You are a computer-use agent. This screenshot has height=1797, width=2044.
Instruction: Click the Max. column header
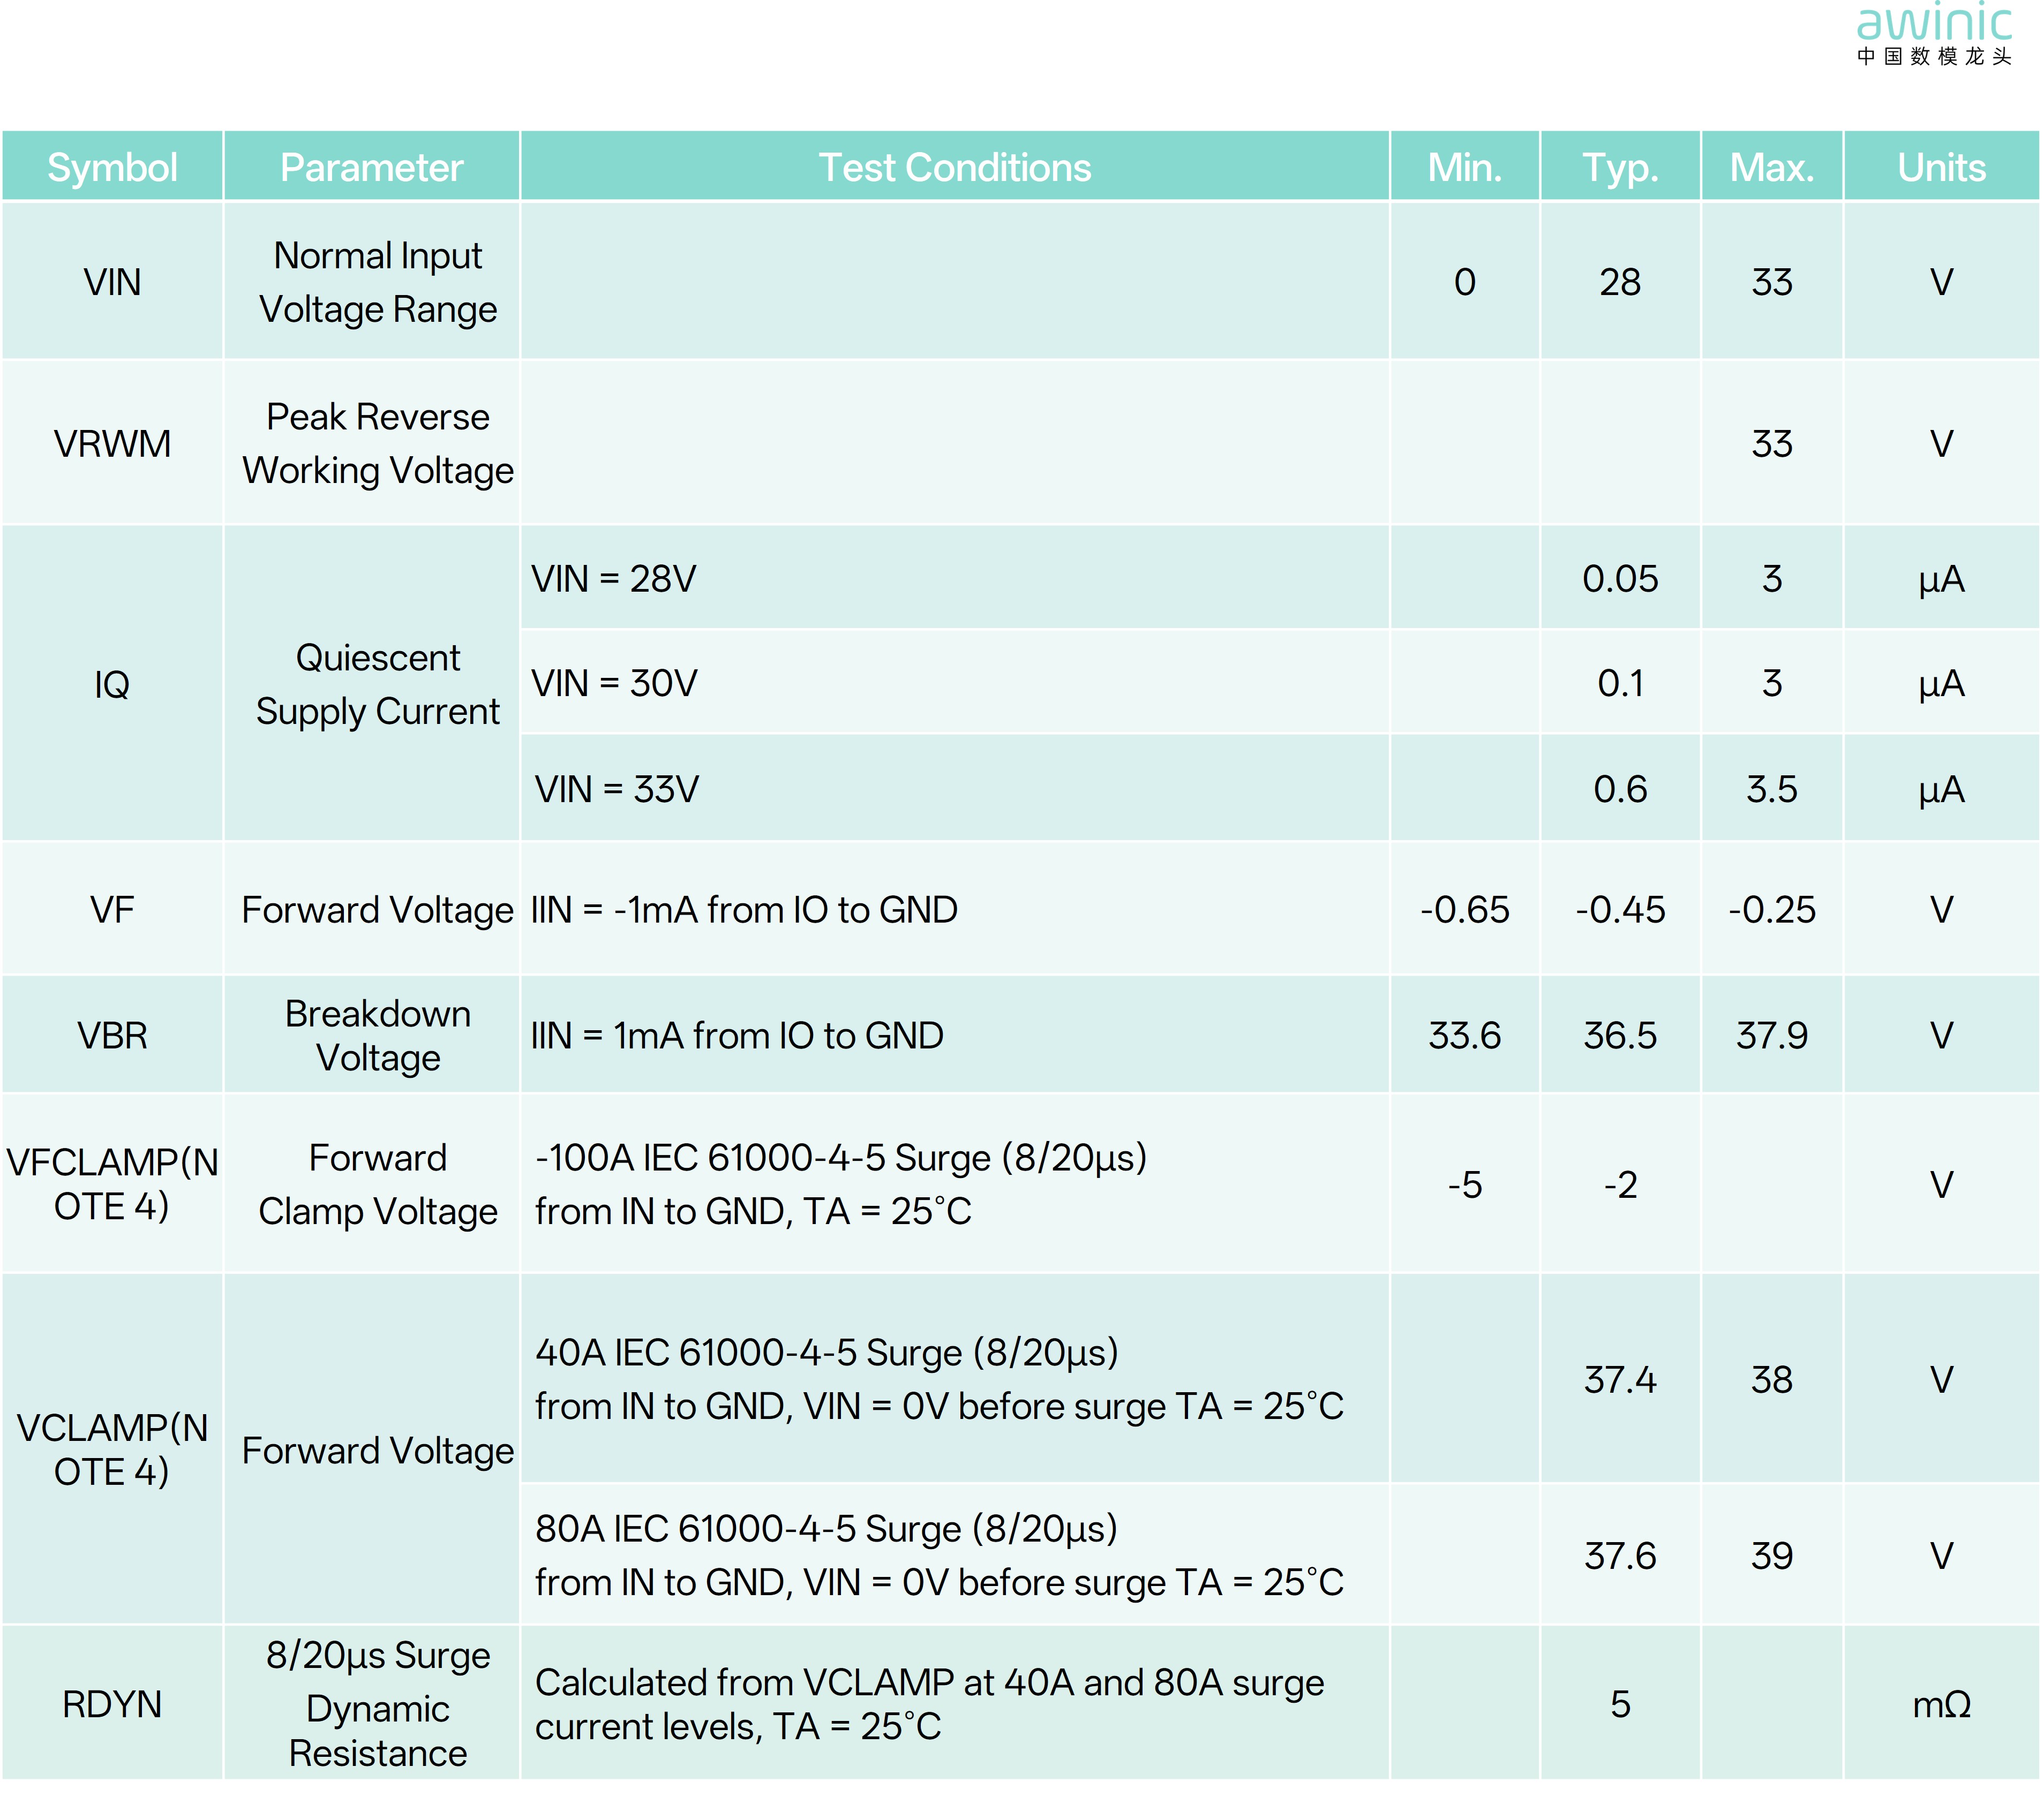point(1771,167)
